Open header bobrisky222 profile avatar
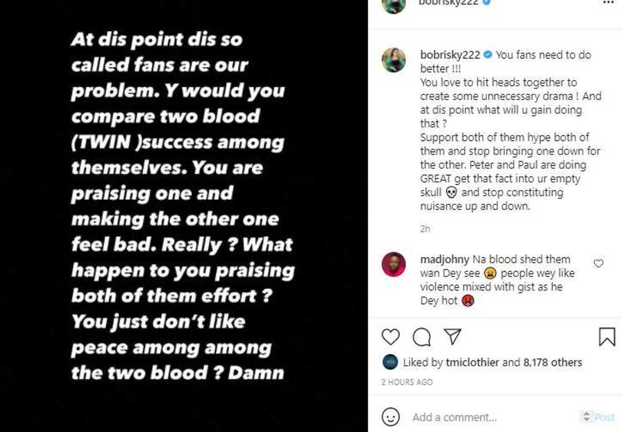Image resolution: width=622 pixels, height=432 pixels. tap(394, 4)
